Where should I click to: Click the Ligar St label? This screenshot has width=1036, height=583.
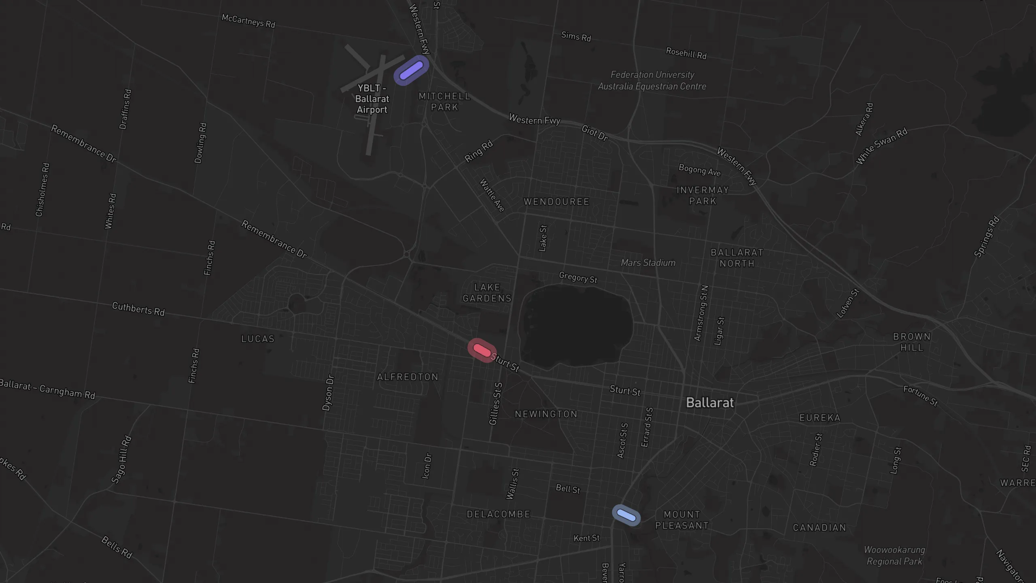719,331
